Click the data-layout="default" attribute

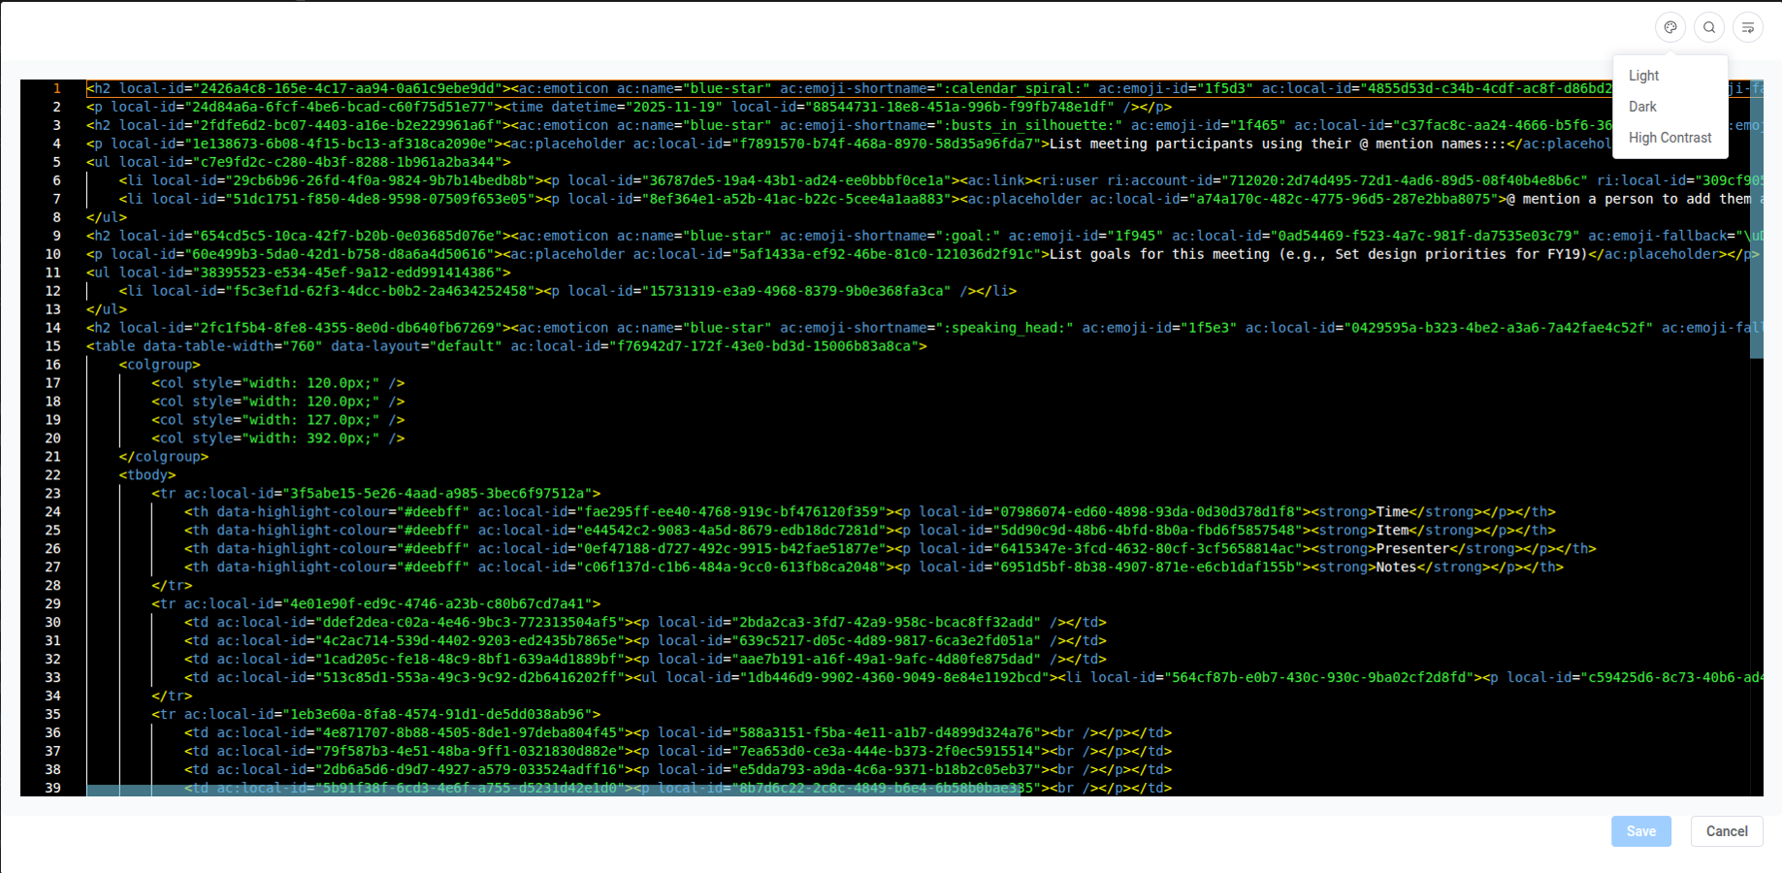[416, 346]
